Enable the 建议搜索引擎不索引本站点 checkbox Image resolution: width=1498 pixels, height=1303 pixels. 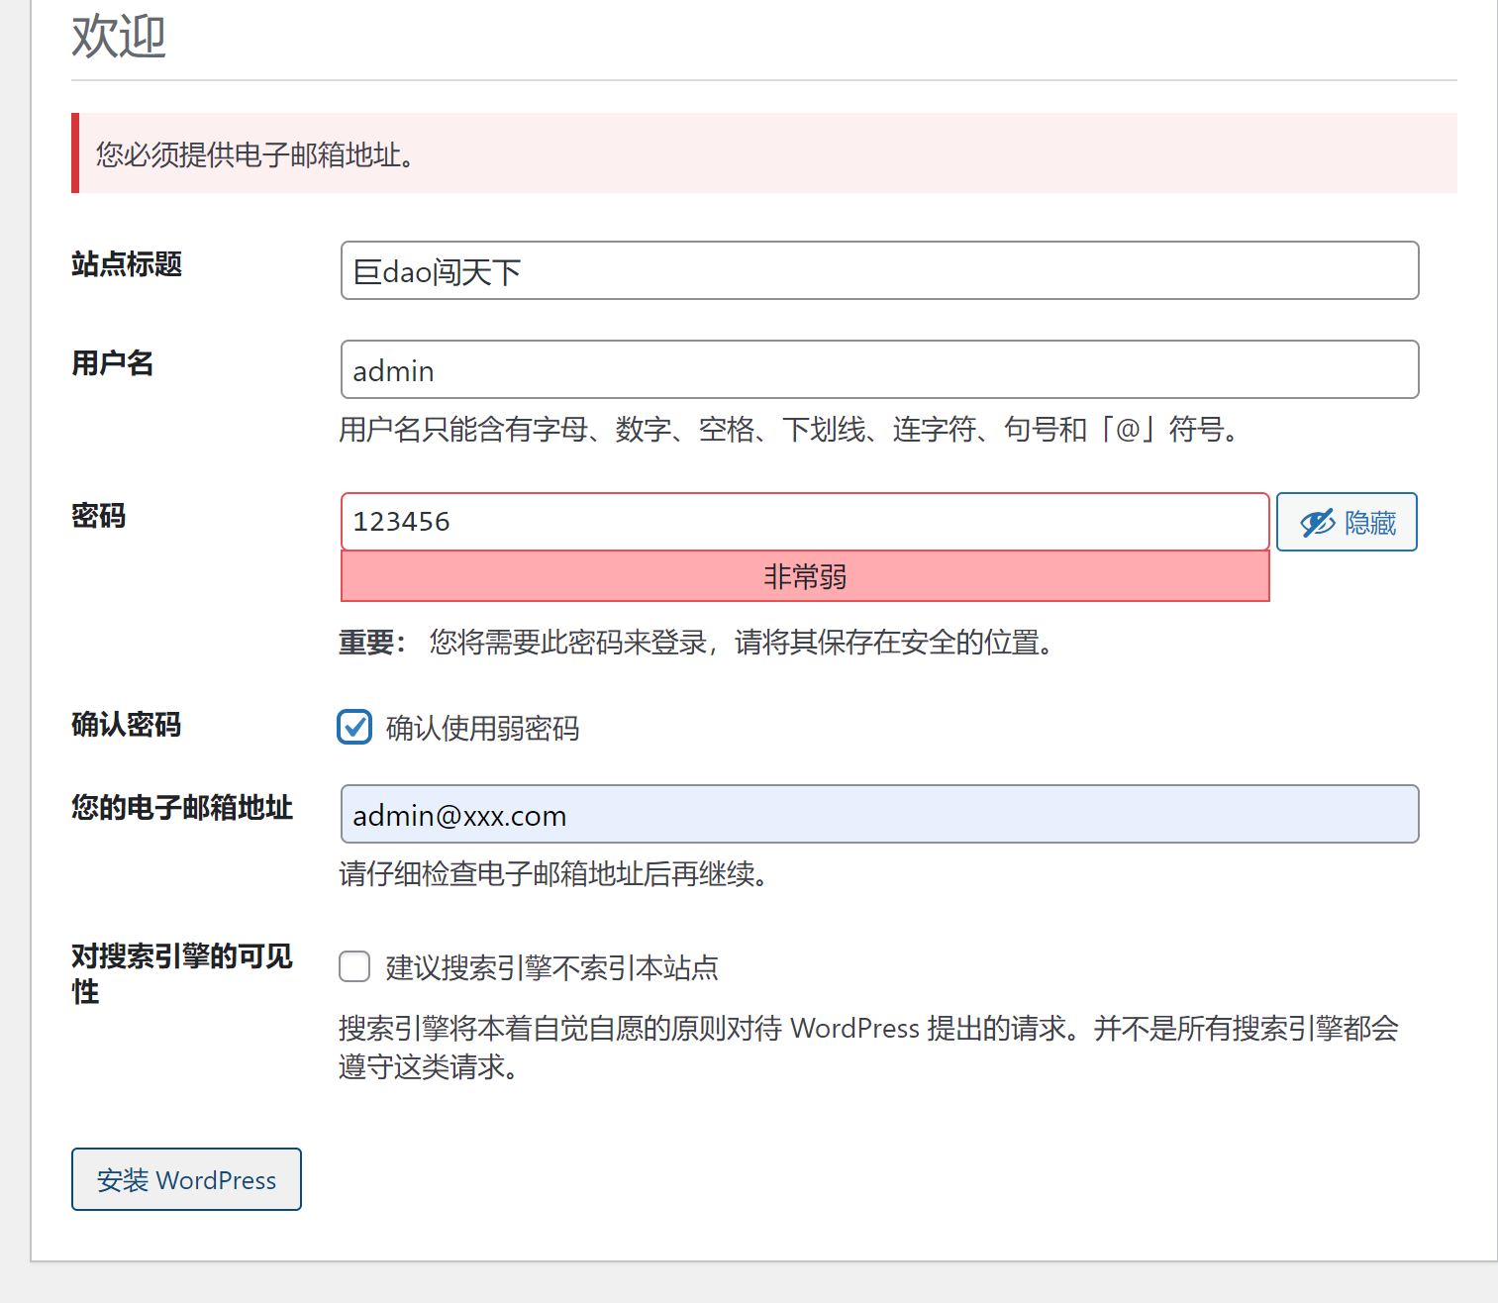pyautogui.click(x=354, y=966)
